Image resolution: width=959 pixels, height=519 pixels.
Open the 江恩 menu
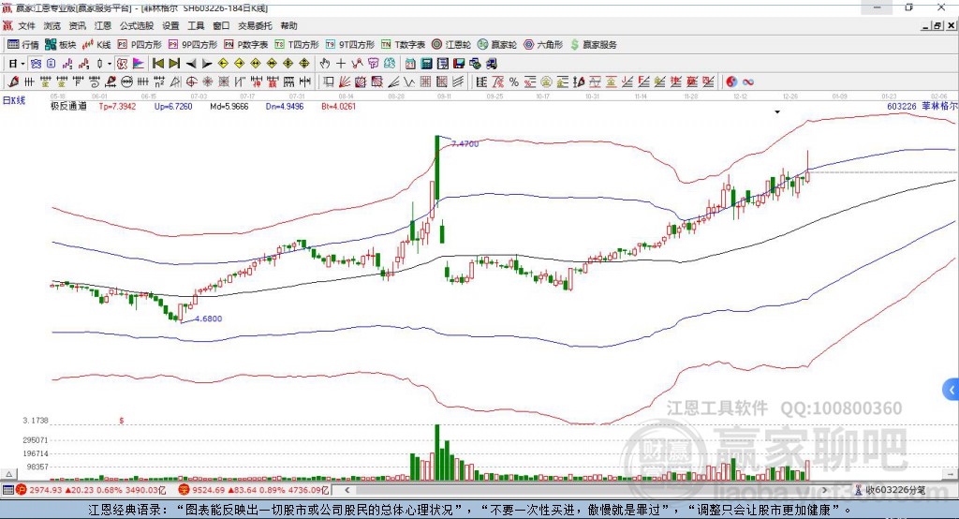click(103, 25)
